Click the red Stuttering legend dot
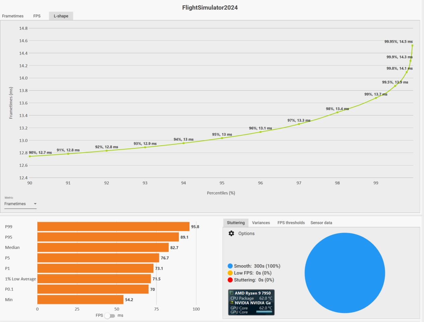This screenshot has width=424, height=322. (x=230, y=280)
